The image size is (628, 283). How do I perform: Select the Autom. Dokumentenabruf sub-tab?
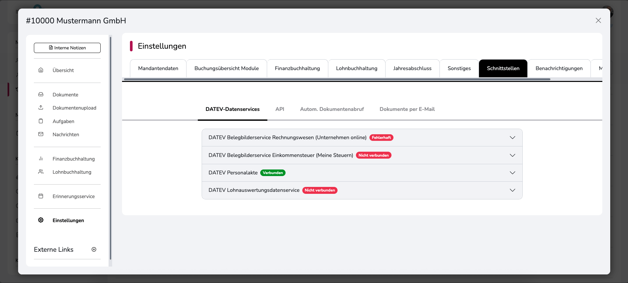coord(332,109)
